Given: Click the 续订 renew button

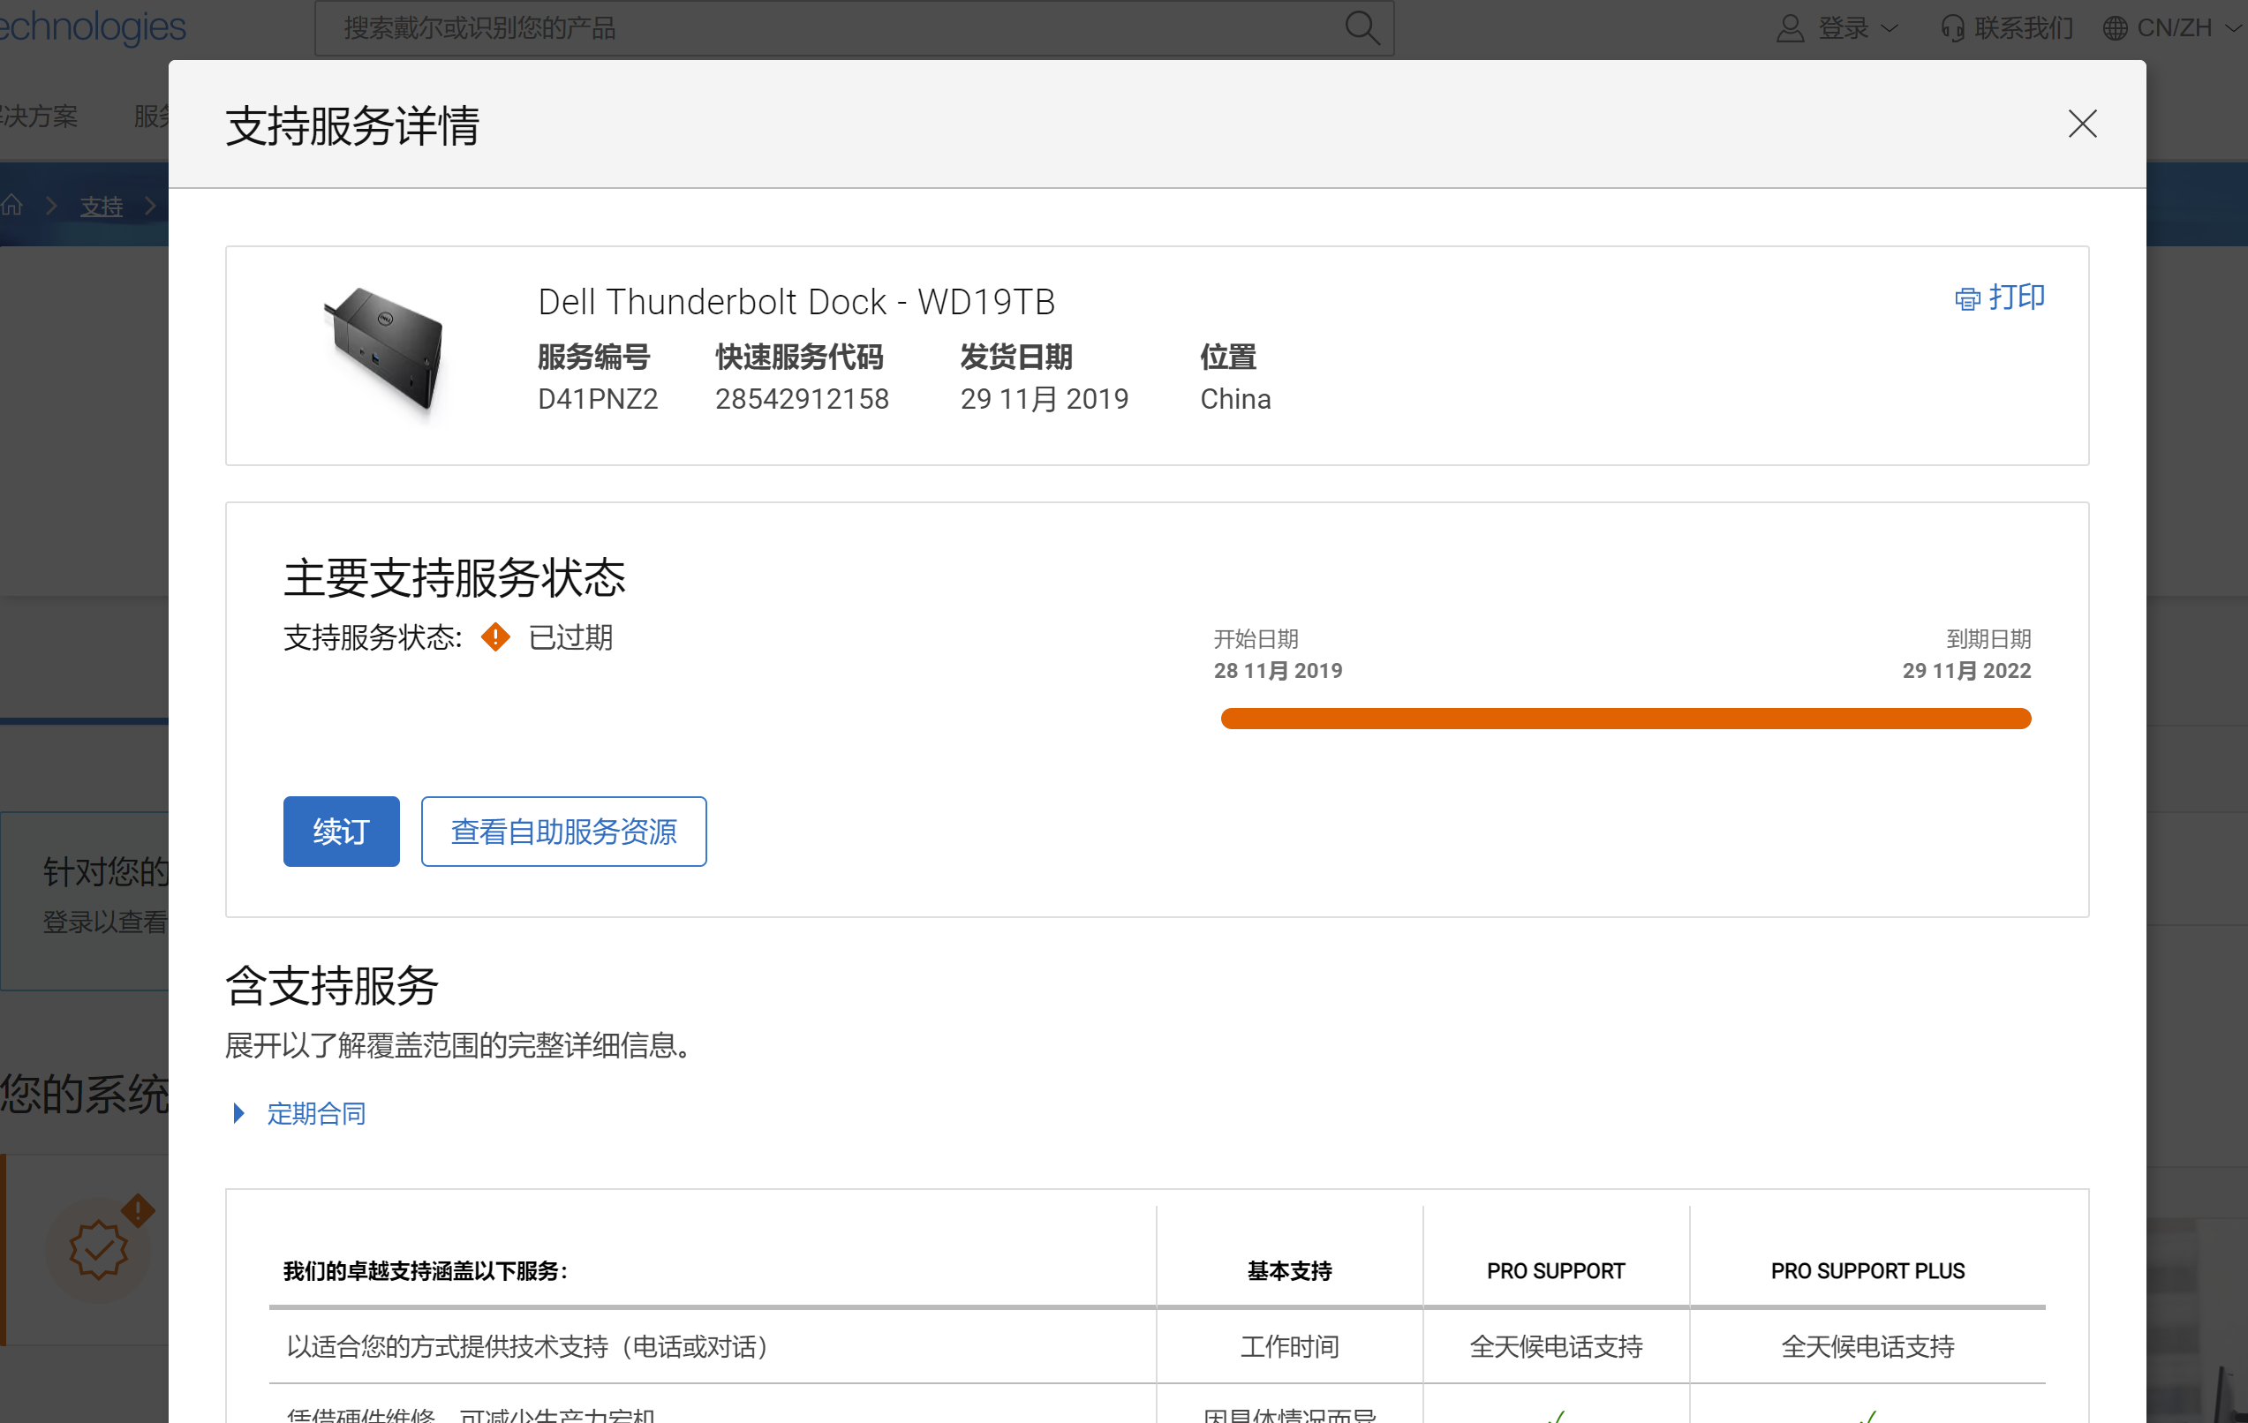Looking at the screenshot, I should pos(341,831).
